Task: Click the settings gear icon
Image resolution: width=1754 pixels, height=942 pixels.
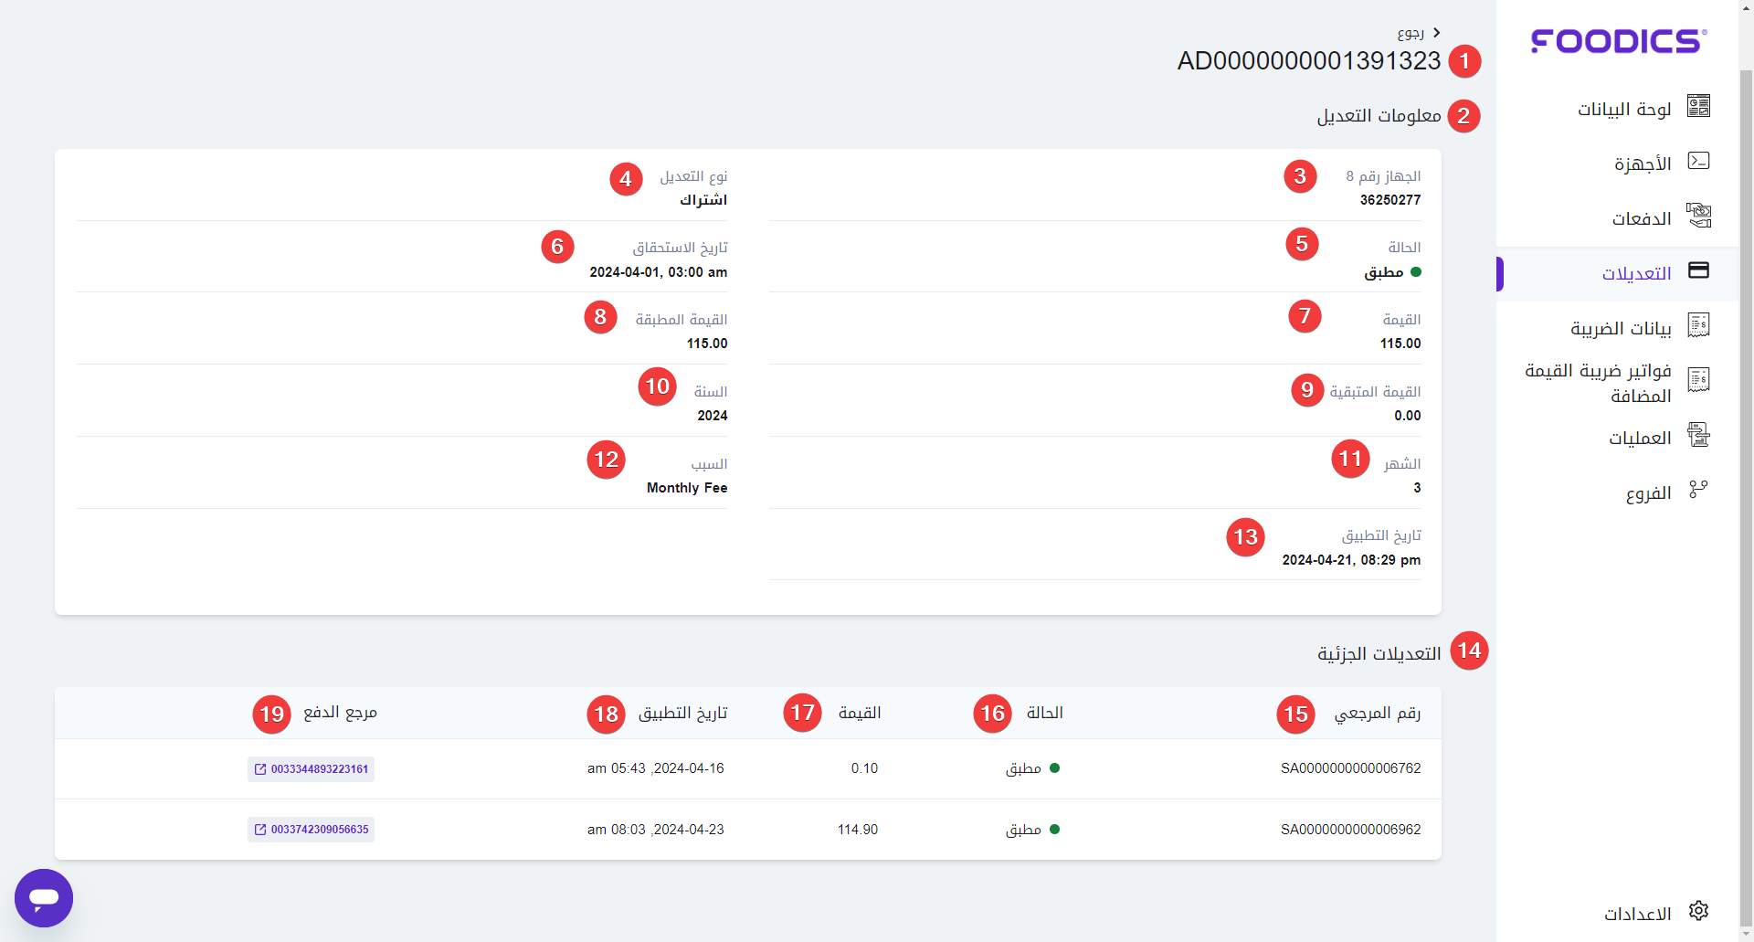Action: [x=1698, y=911]
